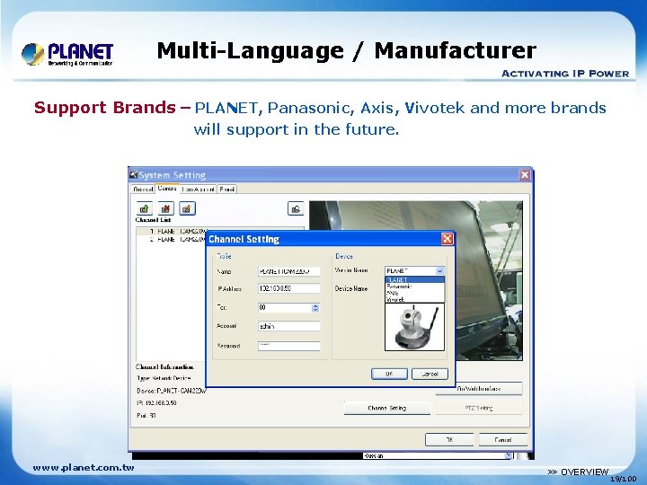The width and height of the screenshot is (647, 485).
Task: Click the edit channel icon
Action: pos(187,208)
